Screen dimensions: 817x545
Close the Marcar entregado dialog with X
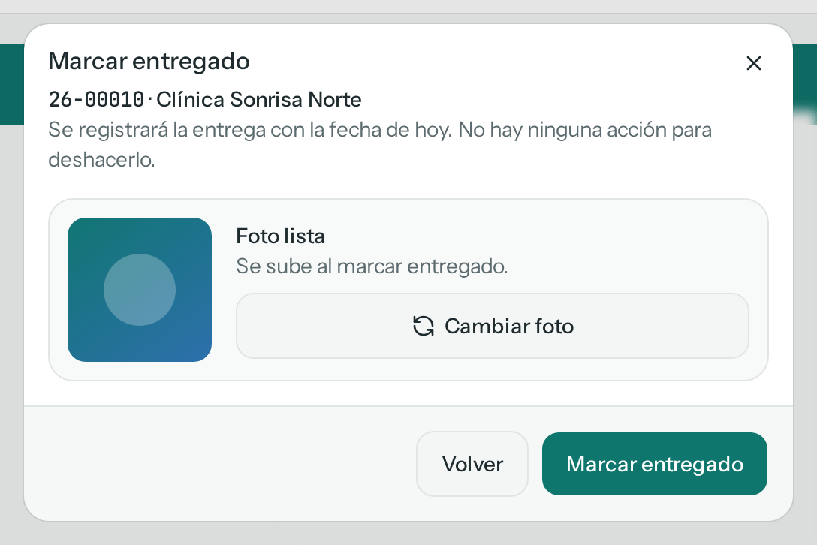tap(753, 63)
